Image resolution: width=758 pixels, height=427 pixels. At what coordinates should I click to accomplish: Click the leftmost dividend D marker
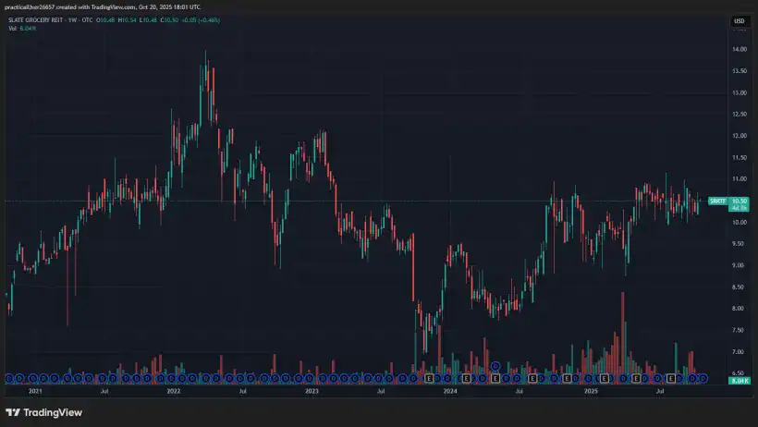coord(8,378)
